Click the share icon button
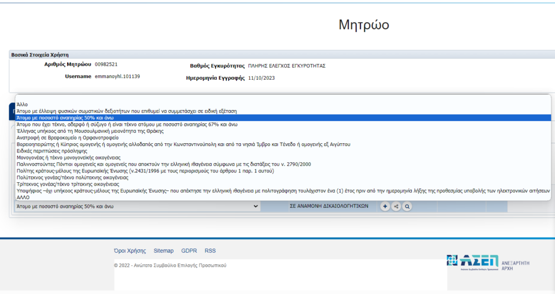The image size is (555, 294). (x=396, y=207)
